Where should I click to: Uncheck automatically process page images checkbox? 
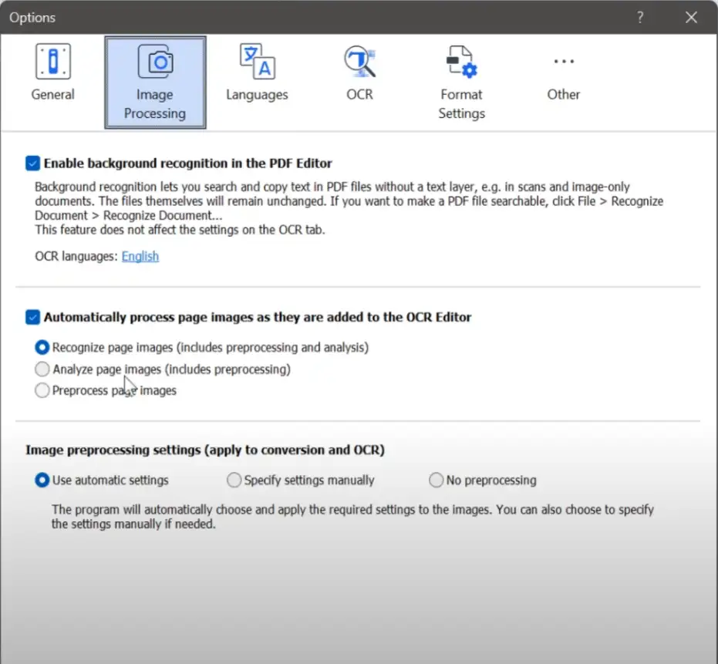pos(32,317)
